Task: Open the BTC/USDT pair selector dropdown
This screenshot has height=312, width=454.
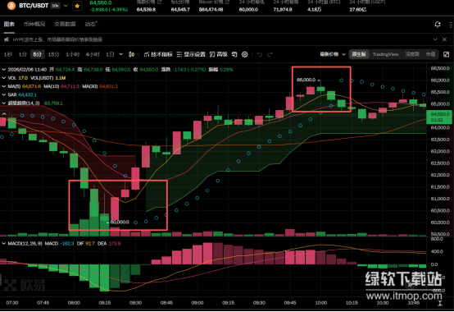Action: (66, 6)
